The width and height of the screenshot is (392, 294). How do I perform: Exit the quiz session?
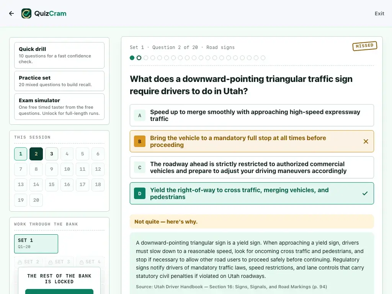pos(379,13)
